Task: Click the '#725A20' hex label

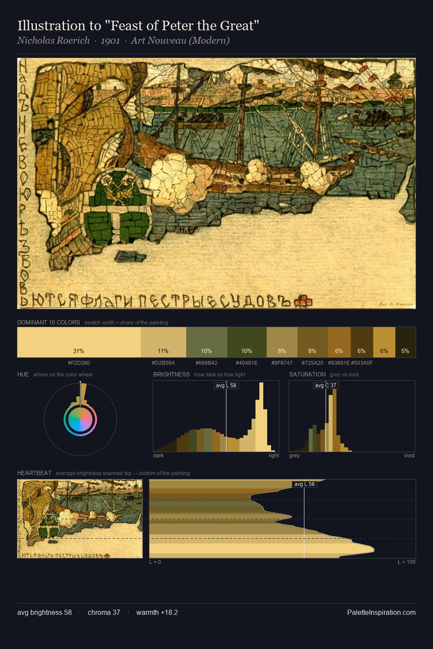Action: pyautogui.click(x=313, y=363)
